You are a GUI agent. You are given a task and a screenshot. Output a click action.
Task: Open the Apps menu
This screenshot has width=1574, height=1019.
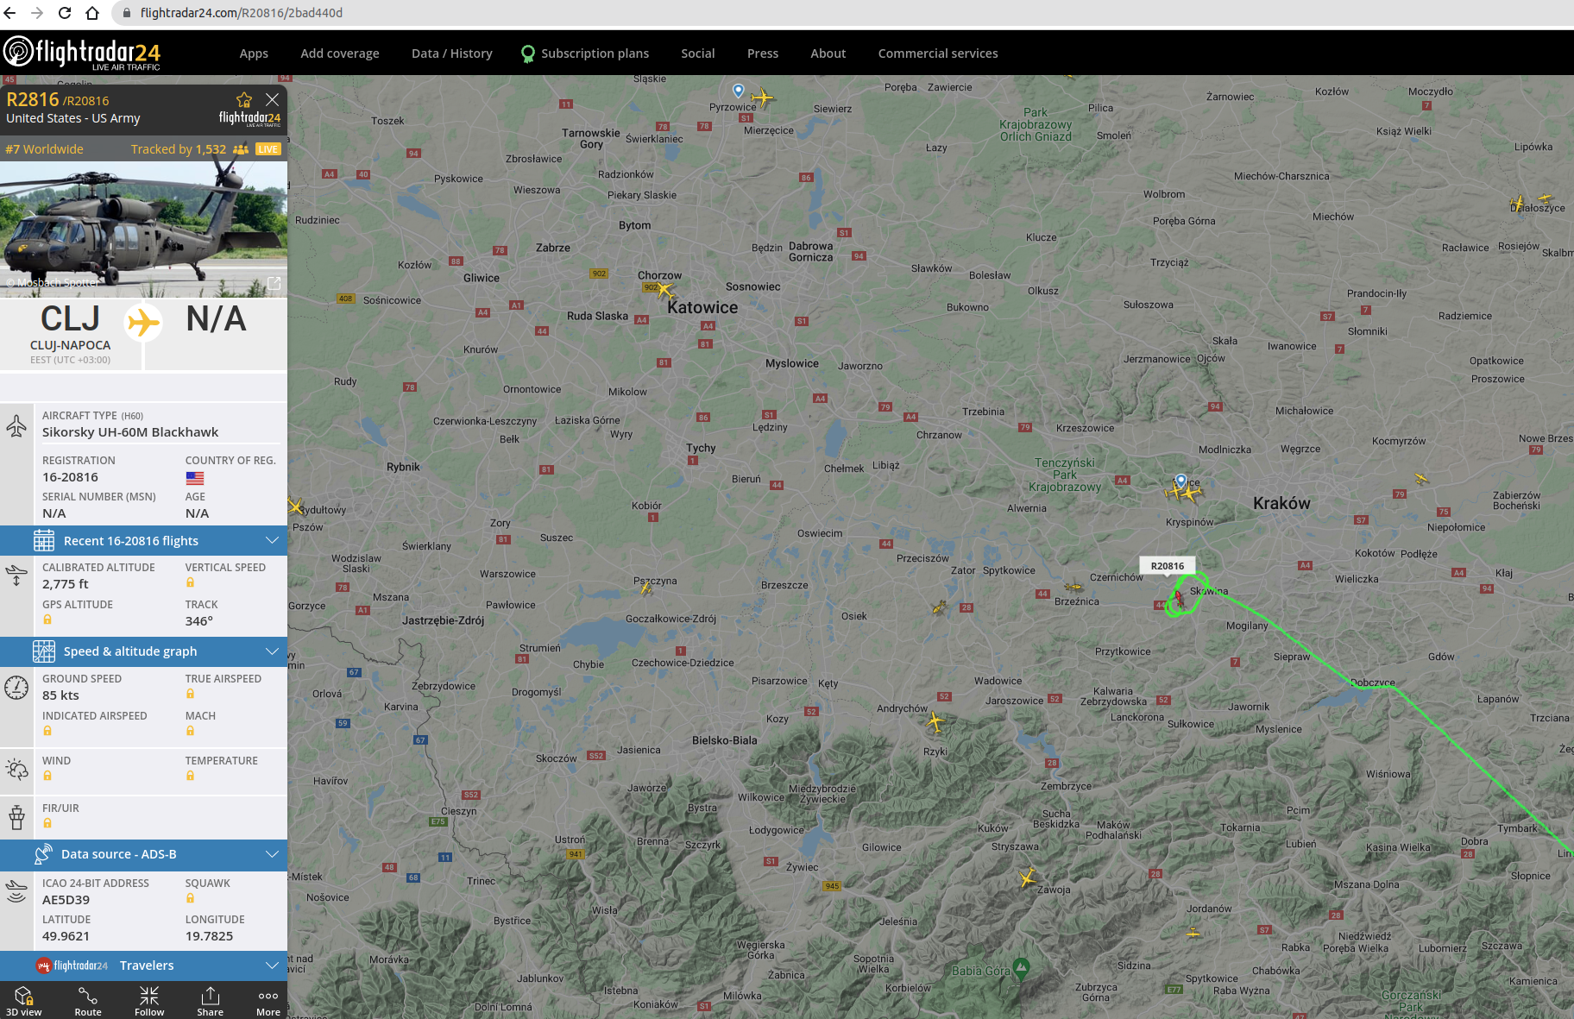point(254,53)
